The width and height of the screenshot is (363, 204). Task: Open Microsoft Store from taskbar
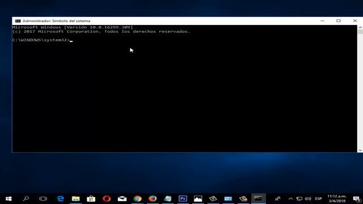pyautogui.click(x=91, y=199)
